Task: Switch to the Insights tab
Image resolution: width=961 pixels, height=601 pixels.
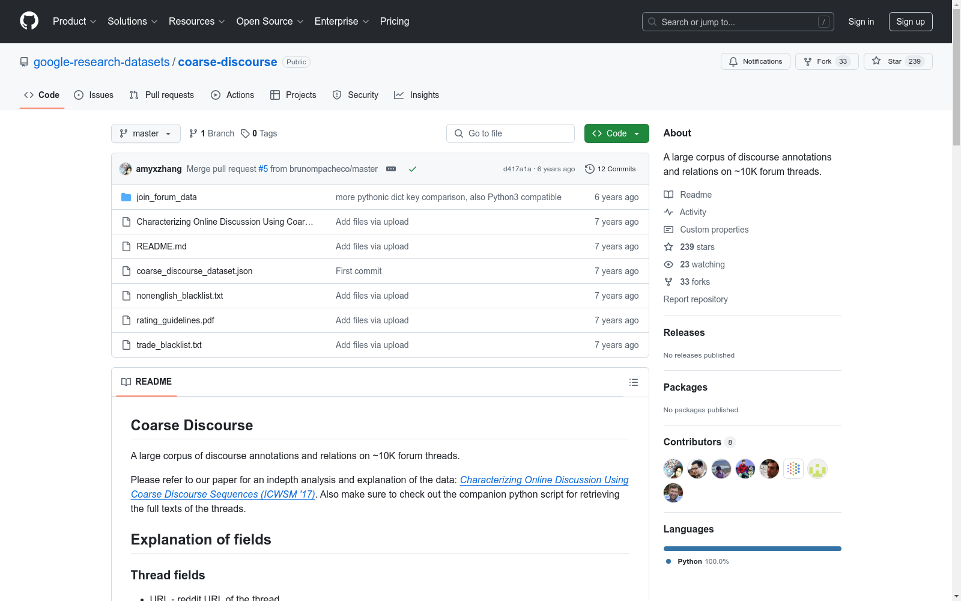Action: pyautogui.click(x=417, y=95)
